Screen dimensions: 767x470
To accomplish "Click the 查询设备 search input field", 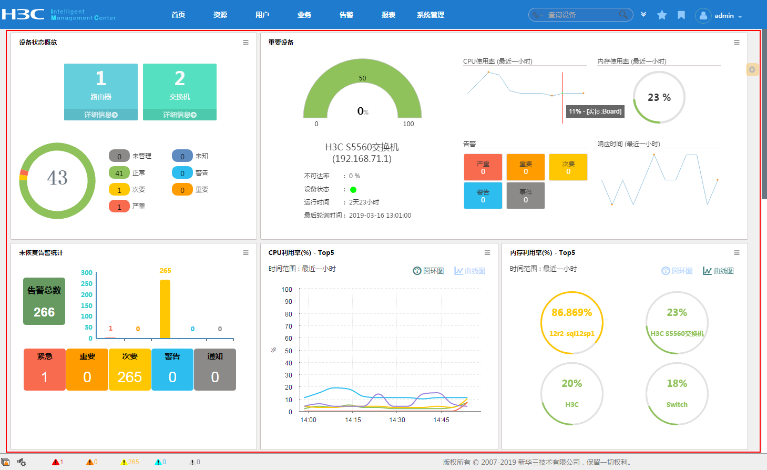I will (x=581, y=15).
